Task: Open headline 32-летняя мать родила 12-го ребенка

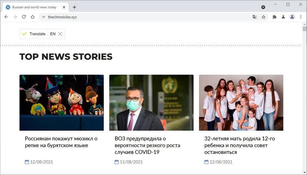Action: [x=240, y=145]
